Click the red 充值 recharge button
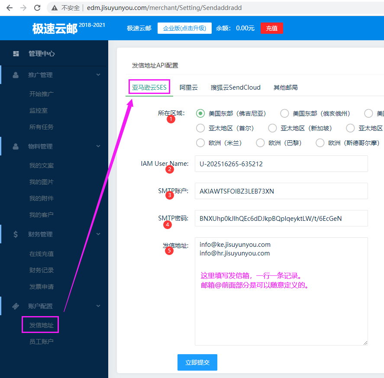384x378 pixels. 272,28
